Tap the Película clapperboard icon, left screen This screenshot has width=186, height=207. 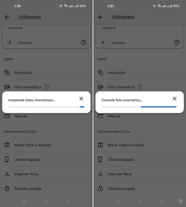[7, 116]
